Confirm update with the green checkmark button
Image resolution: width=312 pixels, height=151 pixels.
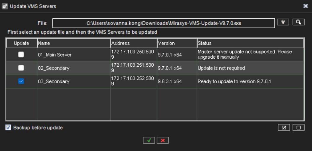[x=149, y=140]
